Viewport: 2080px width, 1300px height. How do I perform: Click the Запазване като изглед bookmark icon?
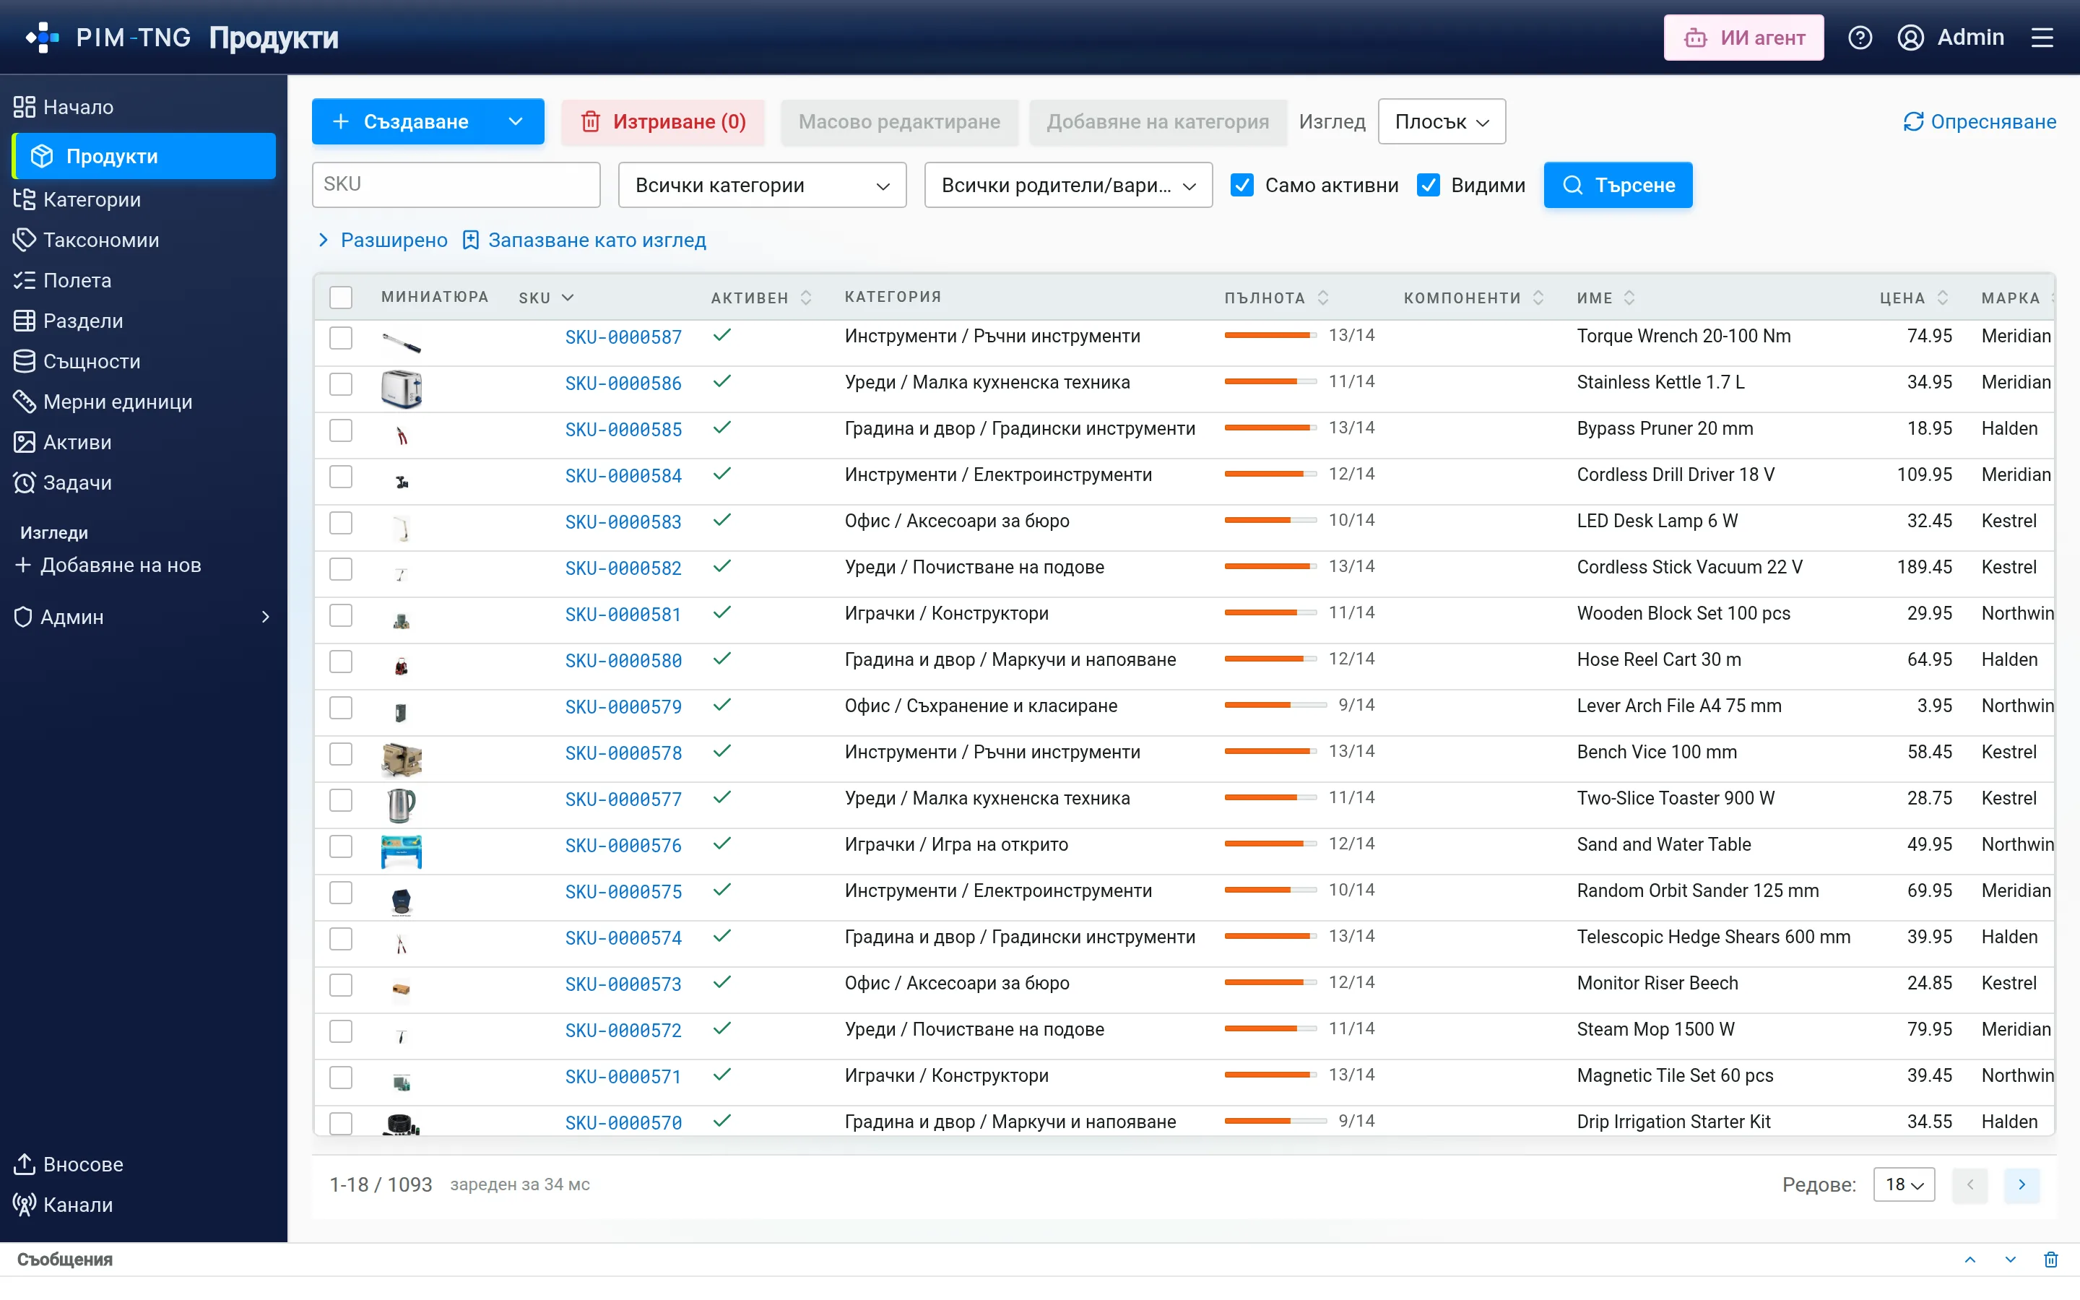470,240
